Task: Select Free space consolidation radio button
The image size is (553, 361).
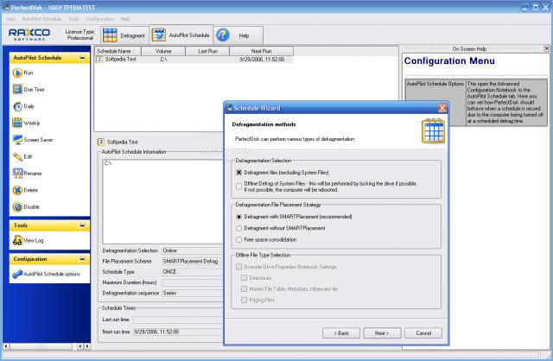Action: [238, 240]
